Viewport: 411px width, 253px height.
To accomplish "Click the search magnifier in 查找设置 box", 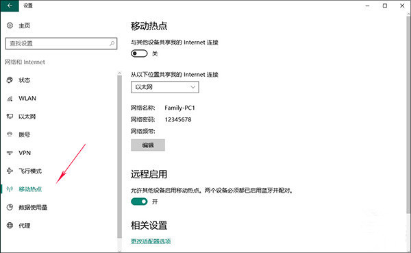I will click(x=112, y=43).
